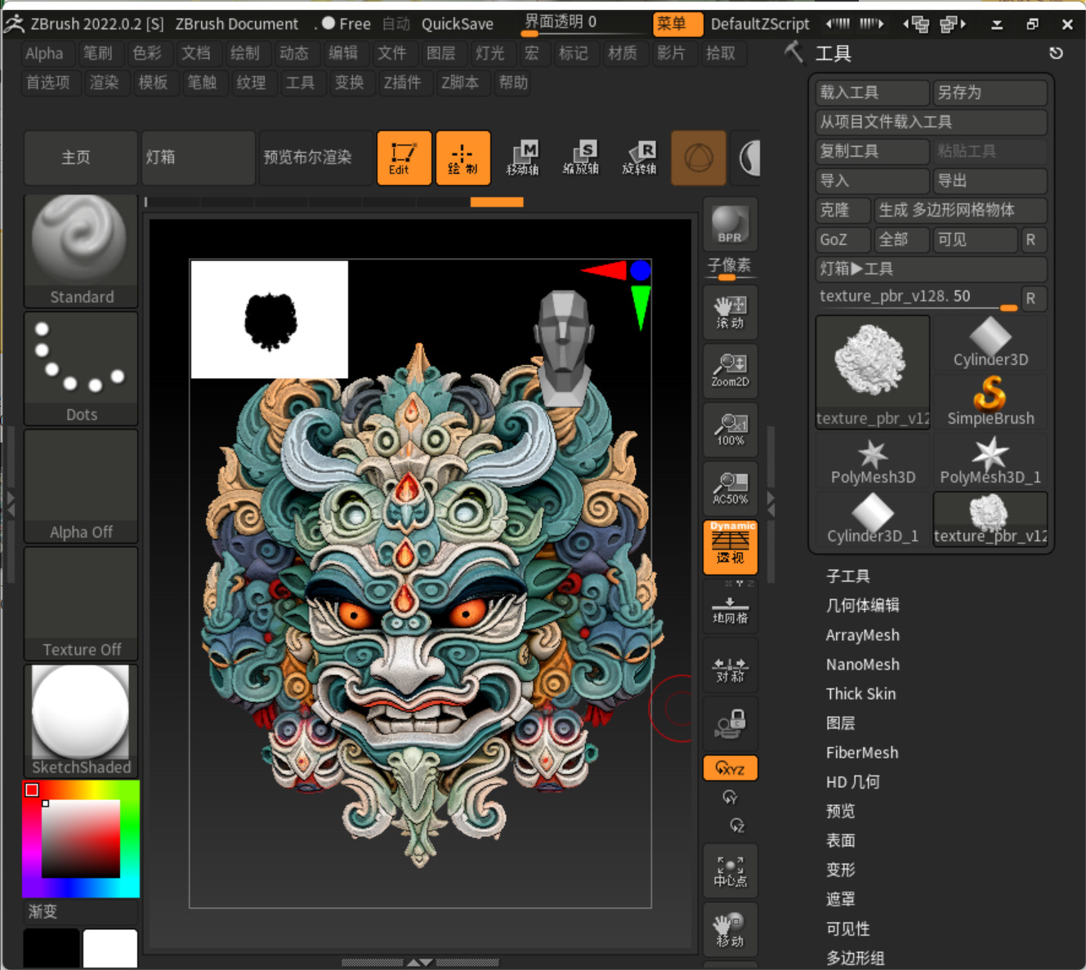
Task: Expand the 遮罩 (Masking) section
Action: point(840,900)
